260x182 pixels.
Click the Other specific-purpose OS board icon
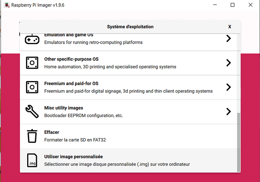click(x=32, y=63)
